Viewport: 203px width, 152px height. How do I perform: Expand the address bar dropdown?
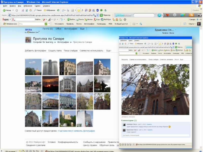(x=97, y=15)
